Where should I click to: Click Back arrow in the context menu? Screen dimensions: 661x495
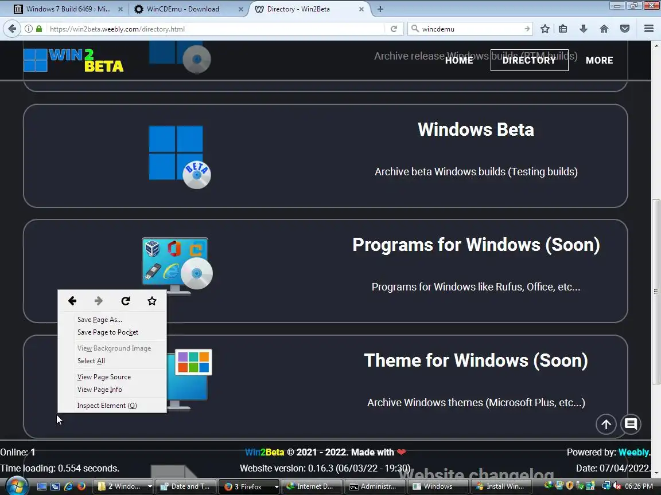(72, 301)
